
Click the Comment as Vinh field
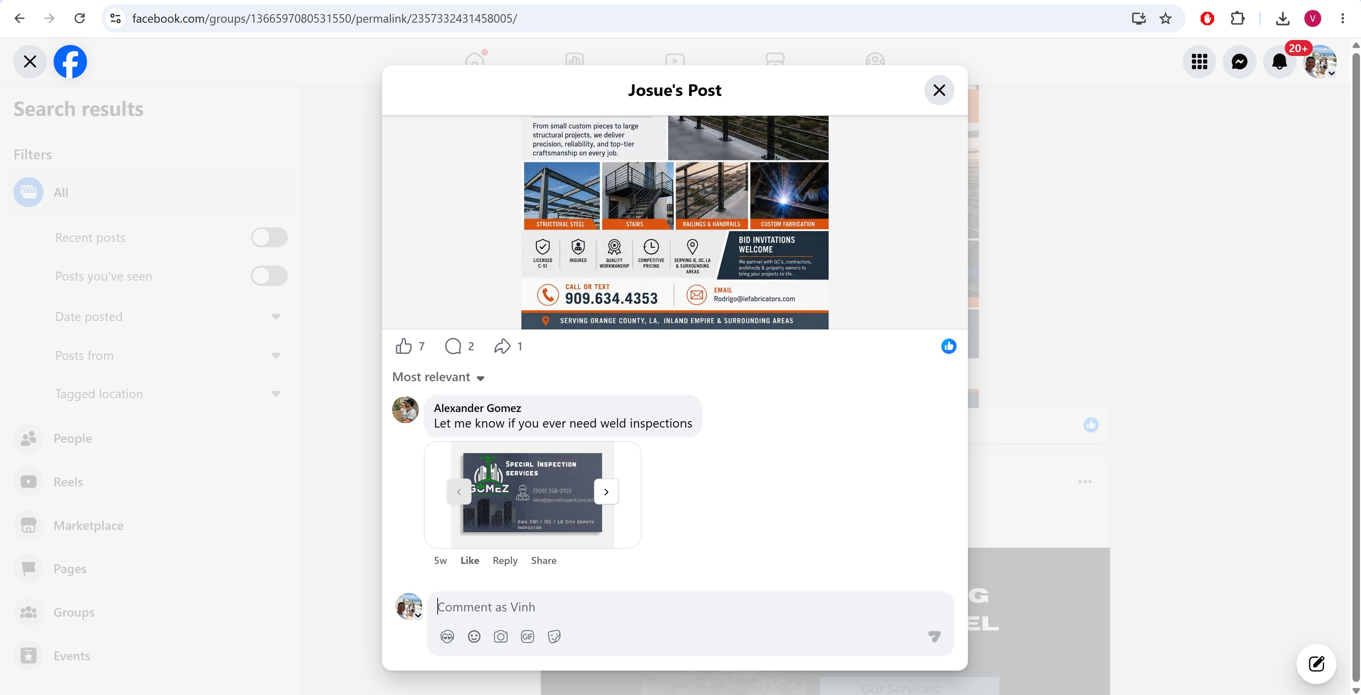pos(690,608)
